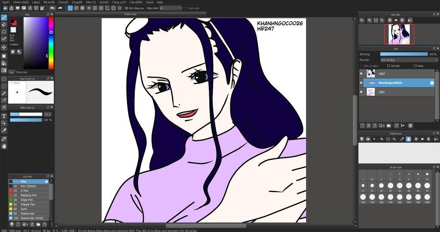Open image file in Reference panel

(368, 139)
